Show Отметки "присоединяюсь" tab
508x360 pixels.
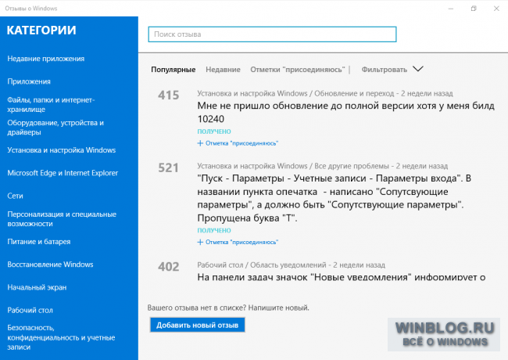298,70
